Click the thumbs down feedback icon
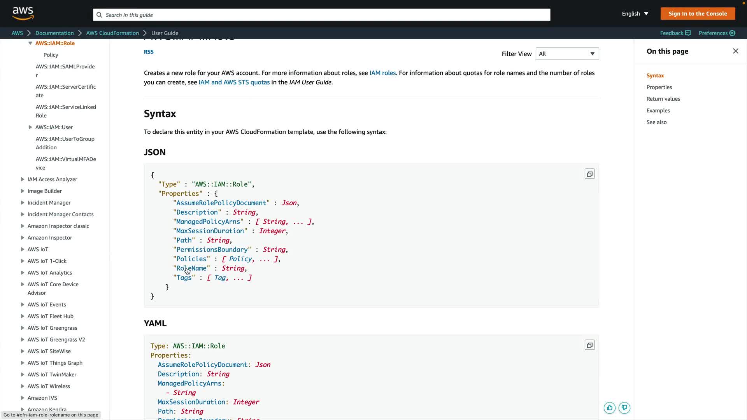 tap(624, 408)
